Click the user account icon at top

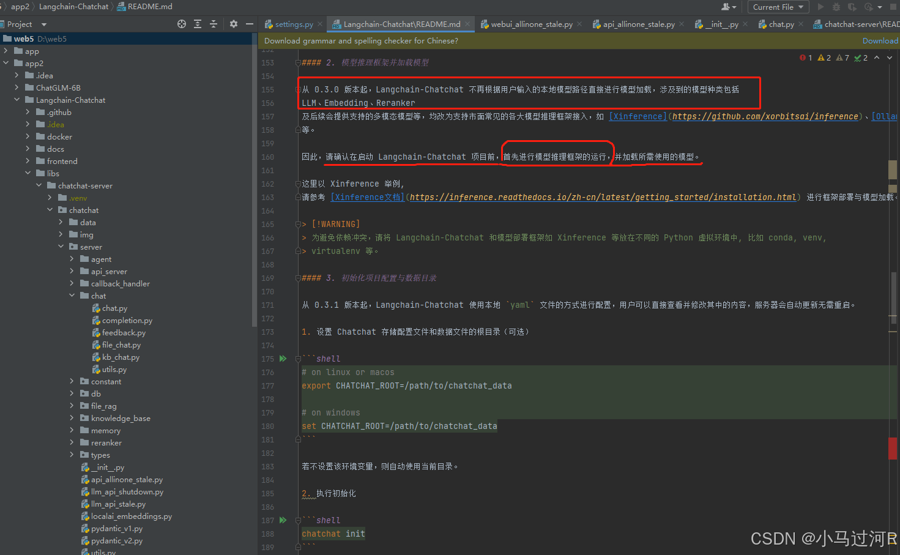(729, 7)
